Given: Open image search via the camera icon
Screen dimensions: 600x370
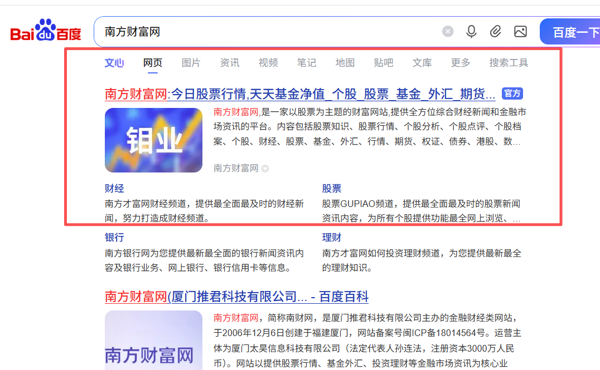Looking at the screenshot, I should (x=520, y=32).
